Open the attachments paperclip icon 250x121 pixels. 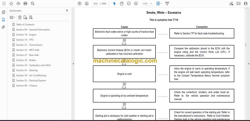3,27
